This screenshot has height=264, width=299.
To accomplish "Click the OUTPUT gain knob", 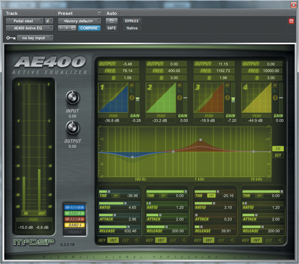I will (x=72, y=127).
